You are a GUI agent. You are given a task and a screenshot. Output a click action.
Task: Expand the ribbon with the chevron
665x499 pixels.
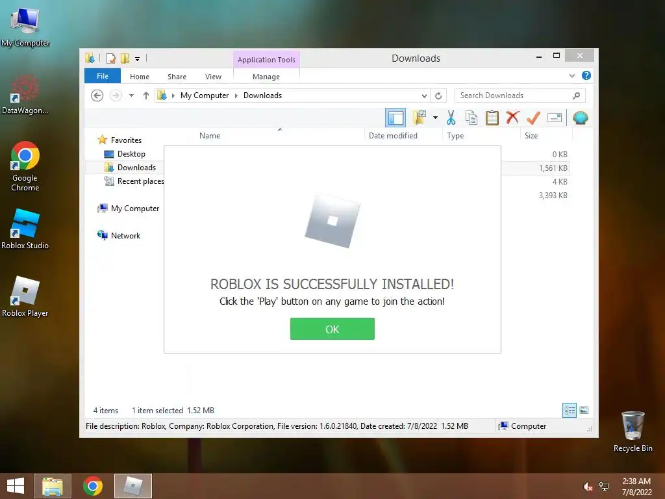point(571,75)
